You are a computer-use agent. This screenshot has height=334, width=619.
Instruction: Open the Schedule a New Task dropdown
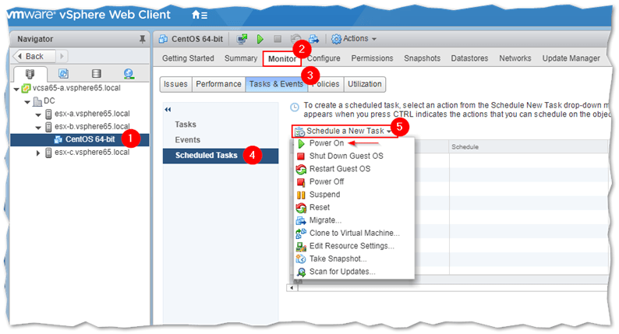(x=345, y=131)
